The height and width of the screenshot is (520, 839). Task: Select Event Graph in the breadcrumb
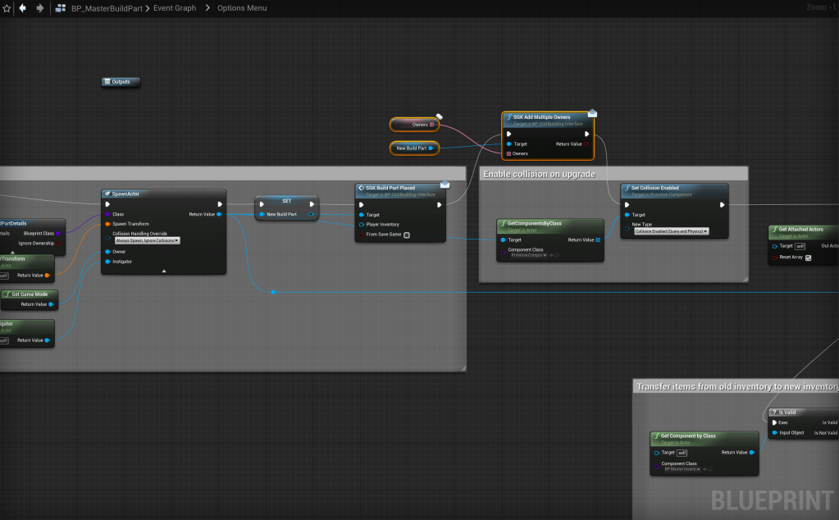(175, 8)
